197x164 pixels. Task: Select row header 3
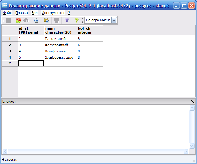[10, 51]
